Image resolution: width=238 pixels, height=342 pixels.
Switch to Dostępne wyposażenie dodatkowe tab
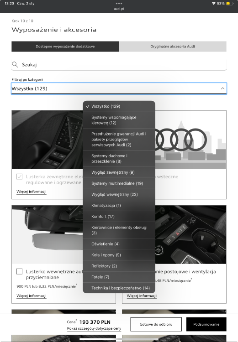65,47
